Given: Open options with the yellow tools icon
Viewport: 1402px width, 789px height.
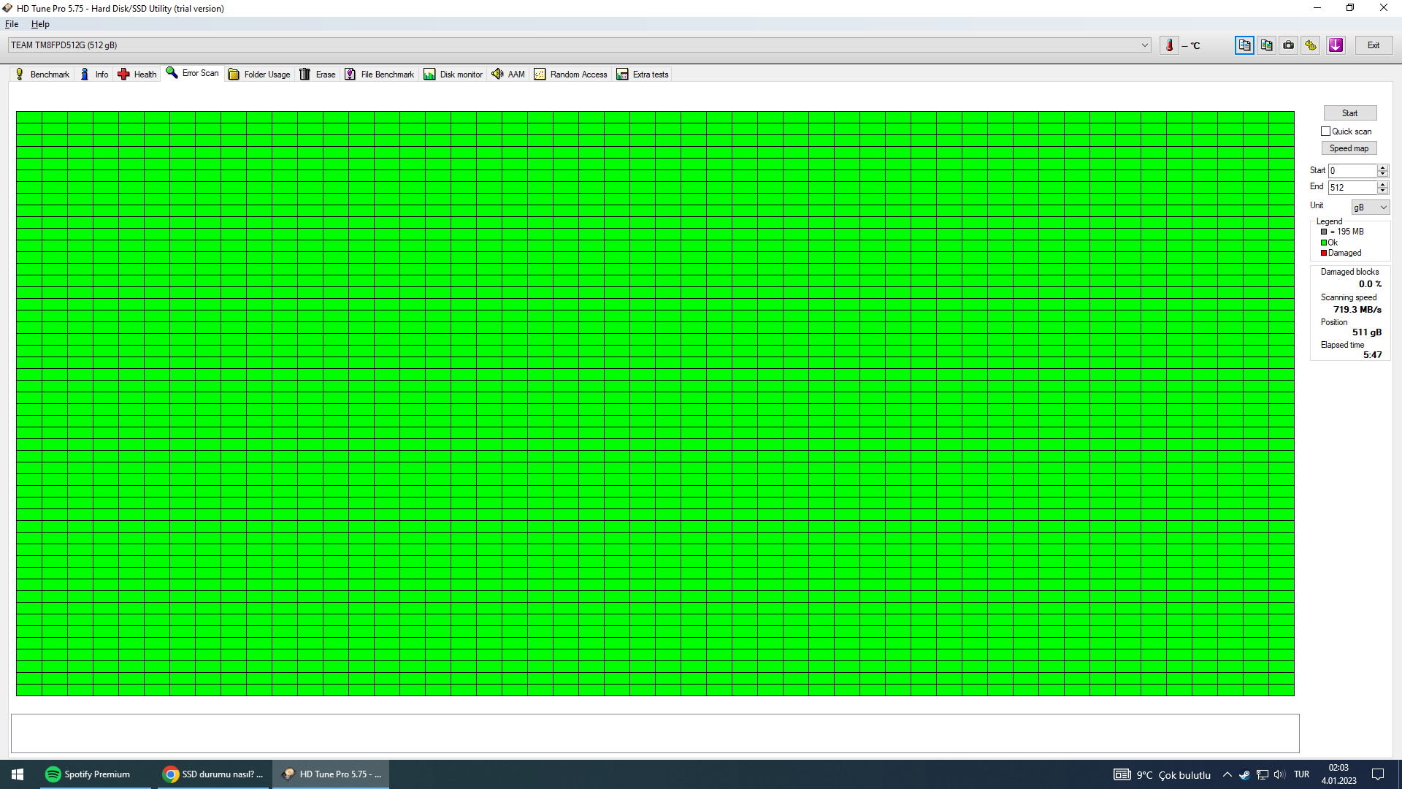Looking at the screenshot, I should (x=1311, y=45).
